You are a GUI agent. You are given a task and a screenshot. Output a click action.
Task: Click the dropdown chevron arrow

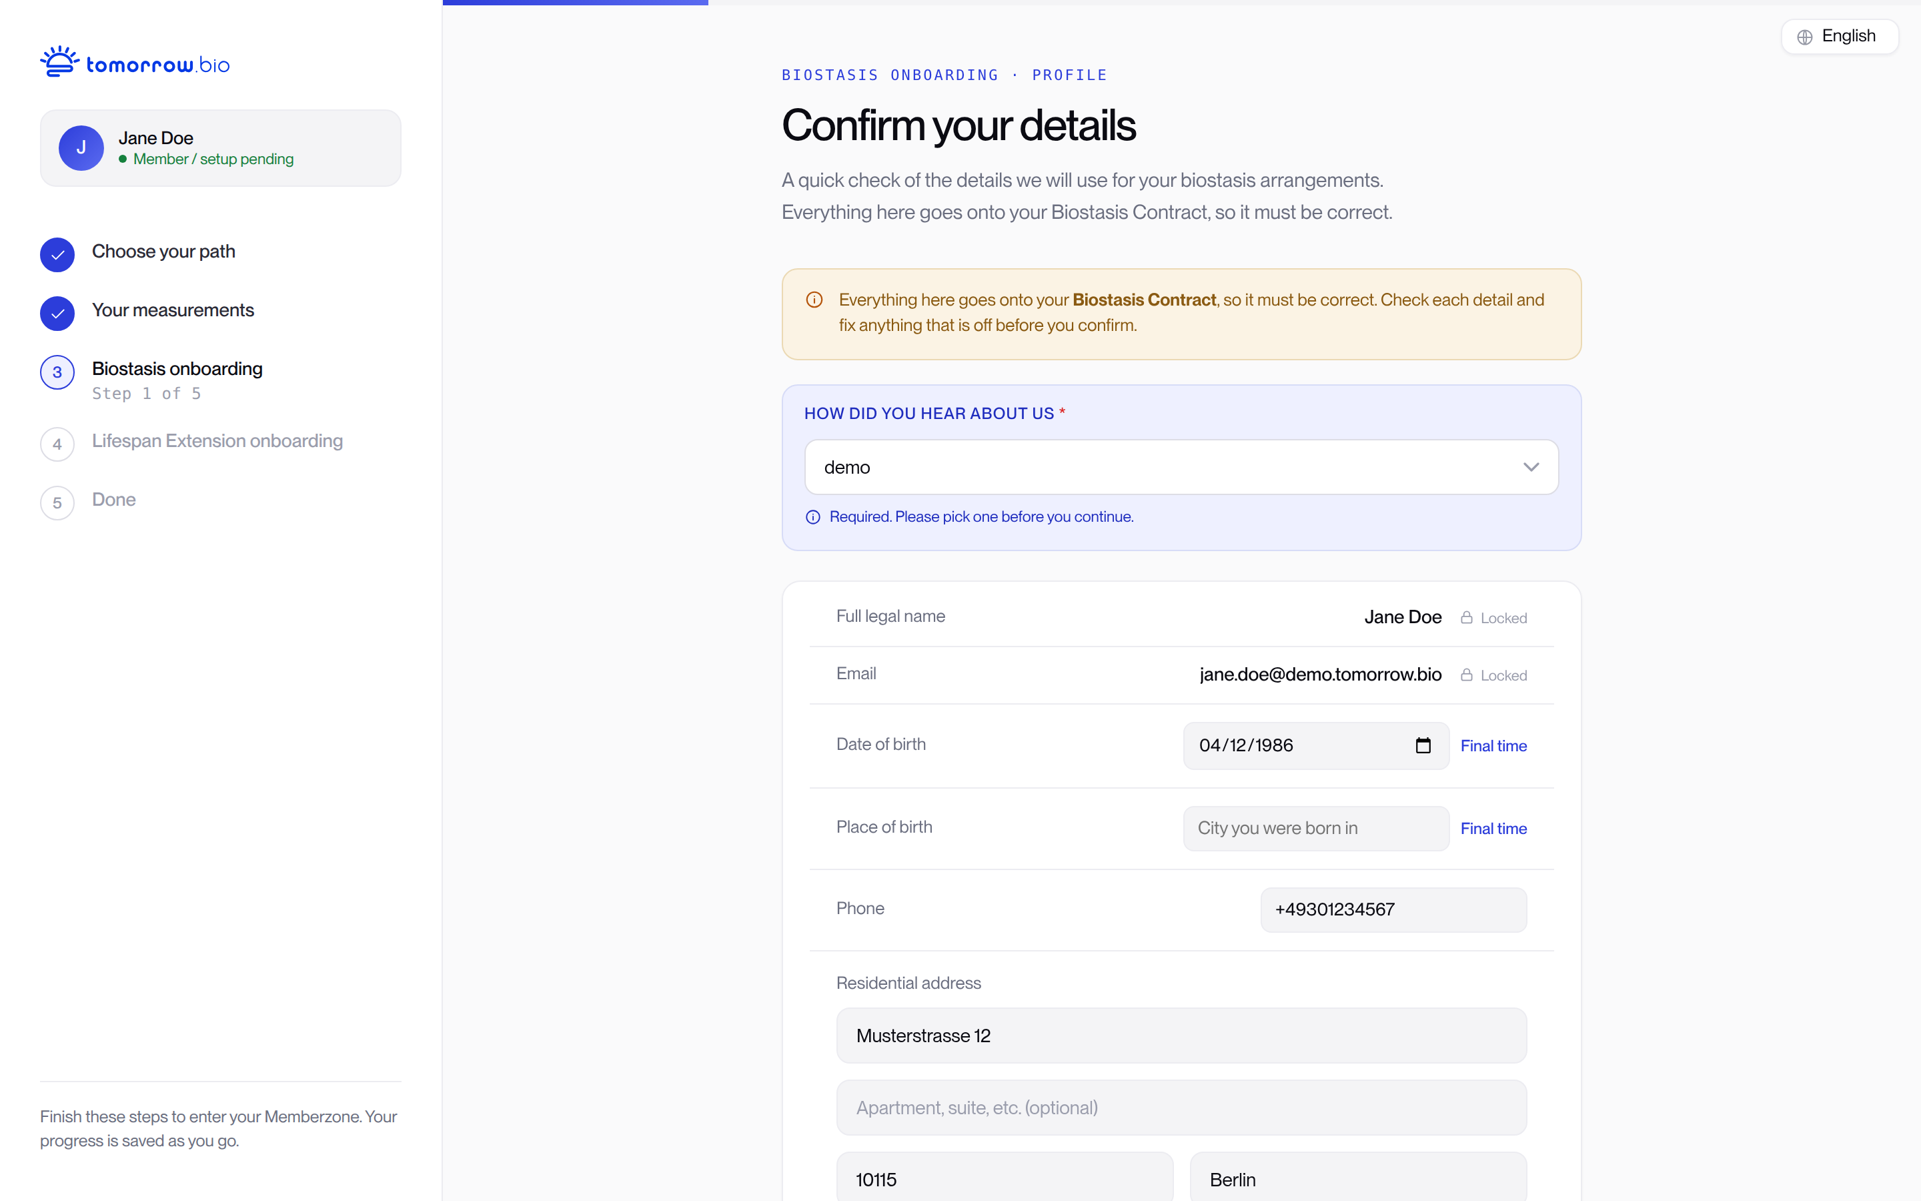pos(1531,467)
